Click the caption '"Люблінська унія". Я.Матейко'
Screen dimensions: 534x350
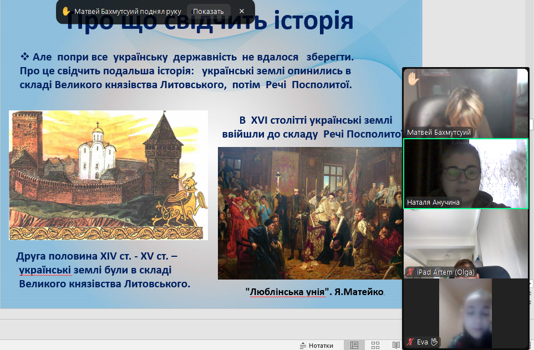coord(315,292)
